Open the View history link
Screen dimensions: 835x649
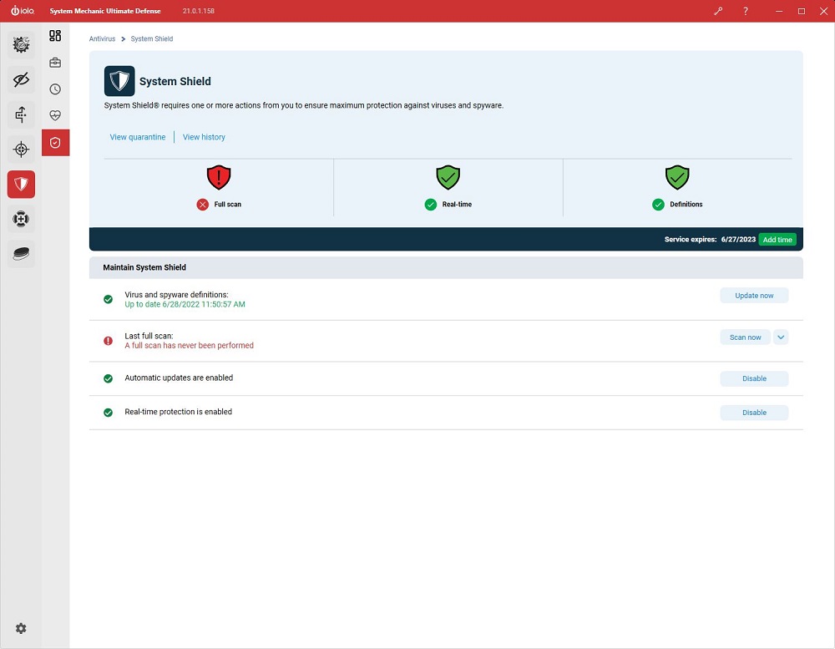pos(204,137)
